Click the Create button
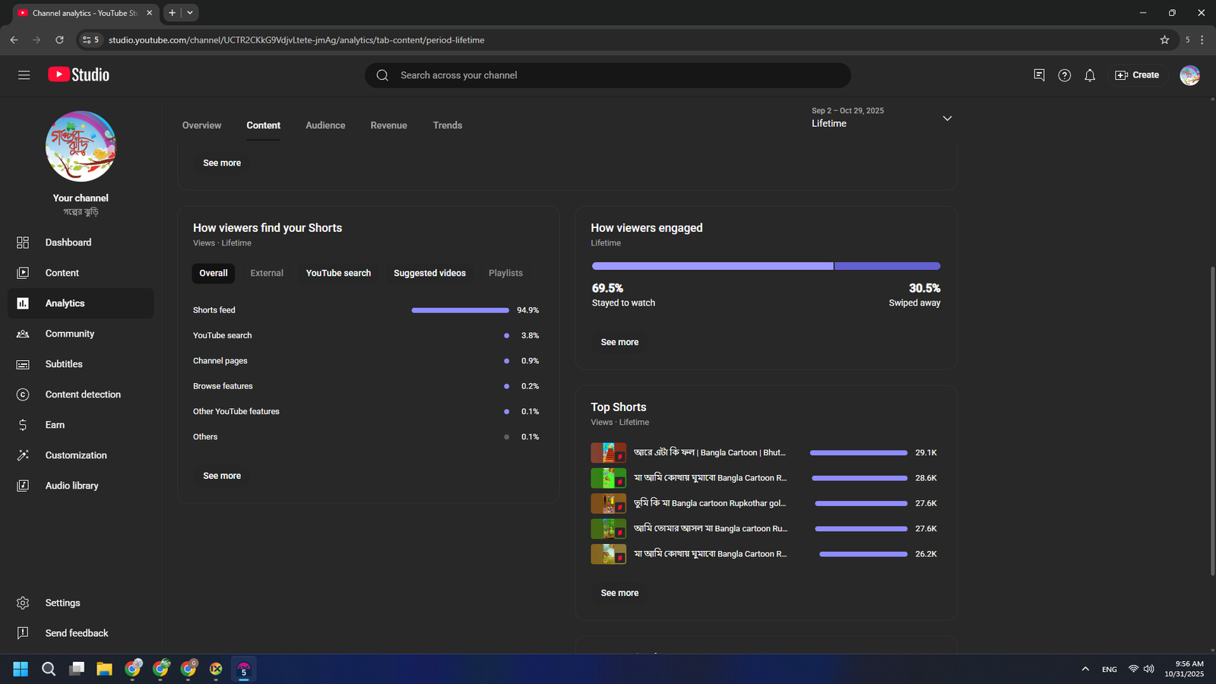 click(x=1137, y=75)
